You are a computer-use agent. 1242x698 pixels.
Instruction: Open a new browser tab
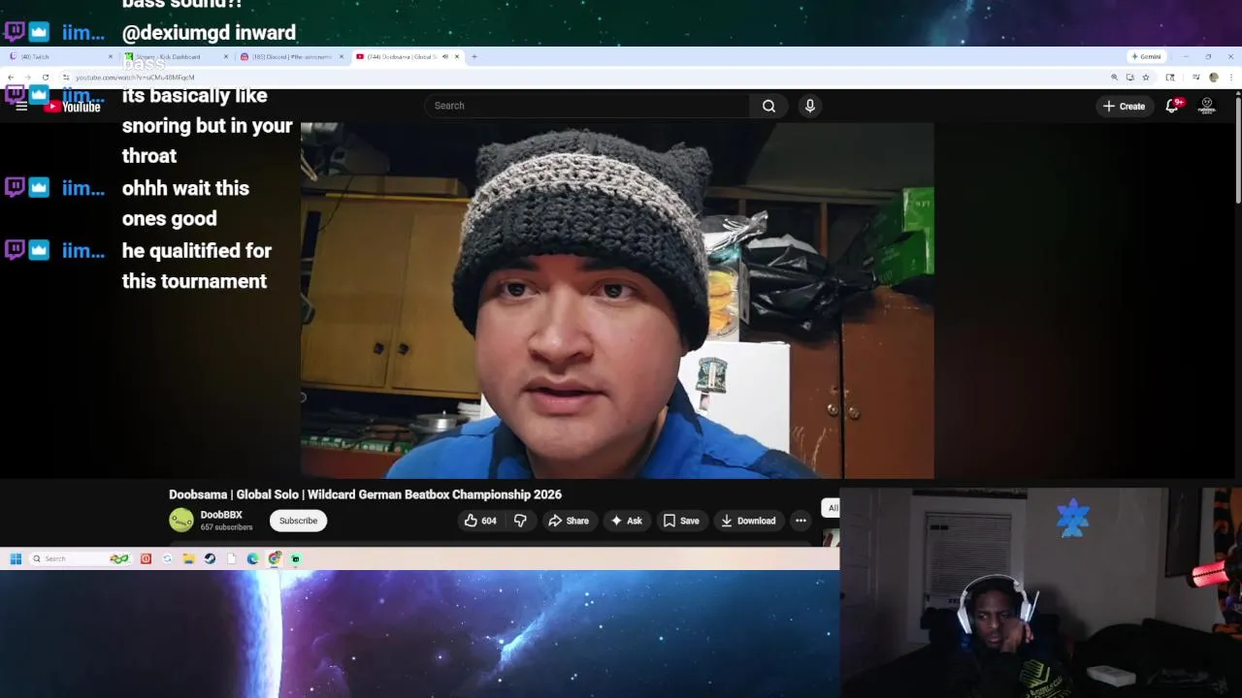point(474,56)
